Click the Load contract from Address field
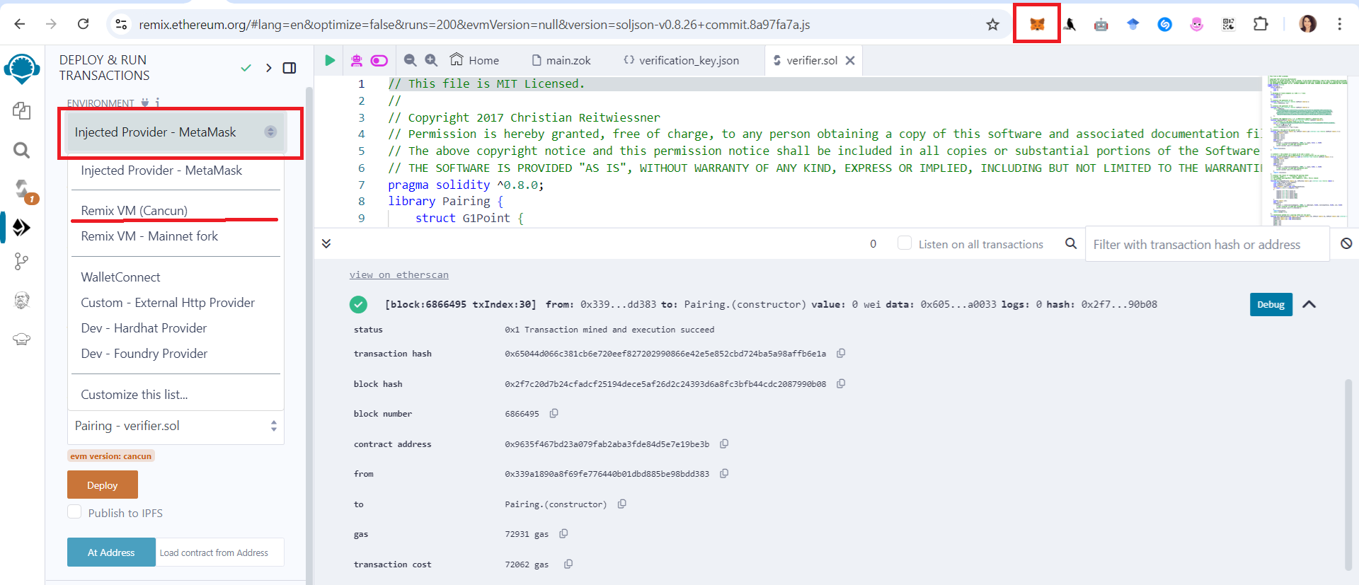 [220, 552]
